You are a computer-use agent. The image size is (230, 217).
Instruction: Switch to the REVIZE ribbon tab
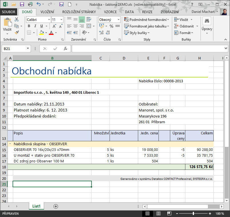click(147, 12)
